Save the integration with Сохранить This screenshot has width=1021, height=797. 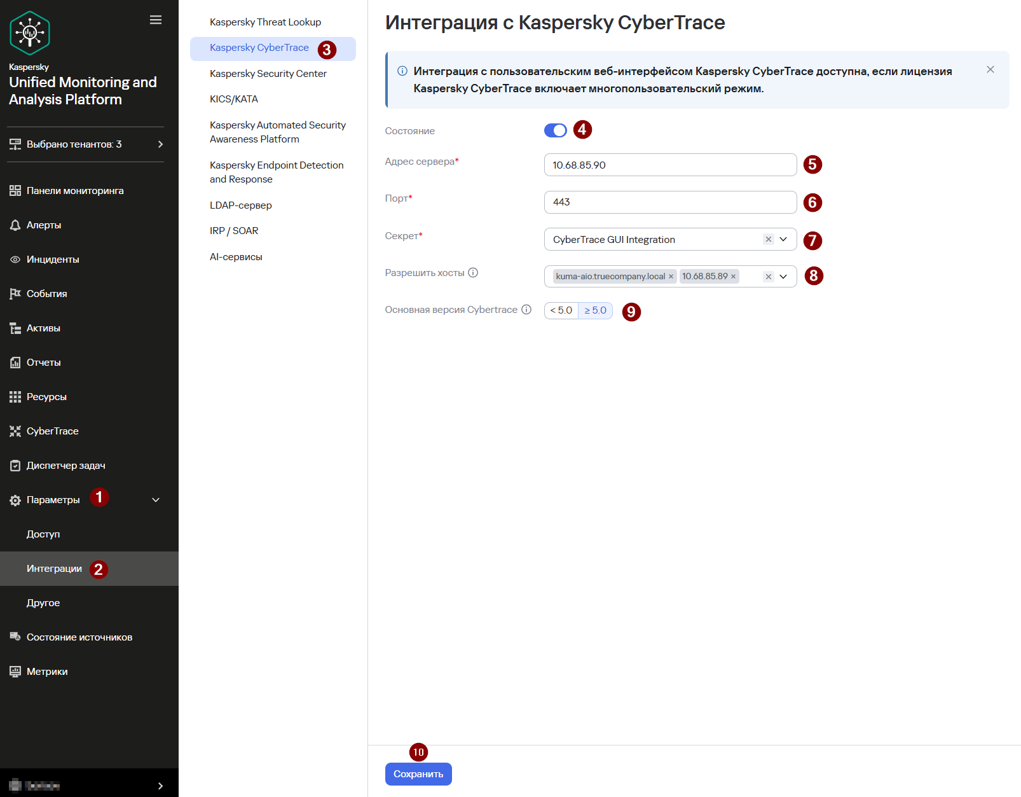click(418, 774)
